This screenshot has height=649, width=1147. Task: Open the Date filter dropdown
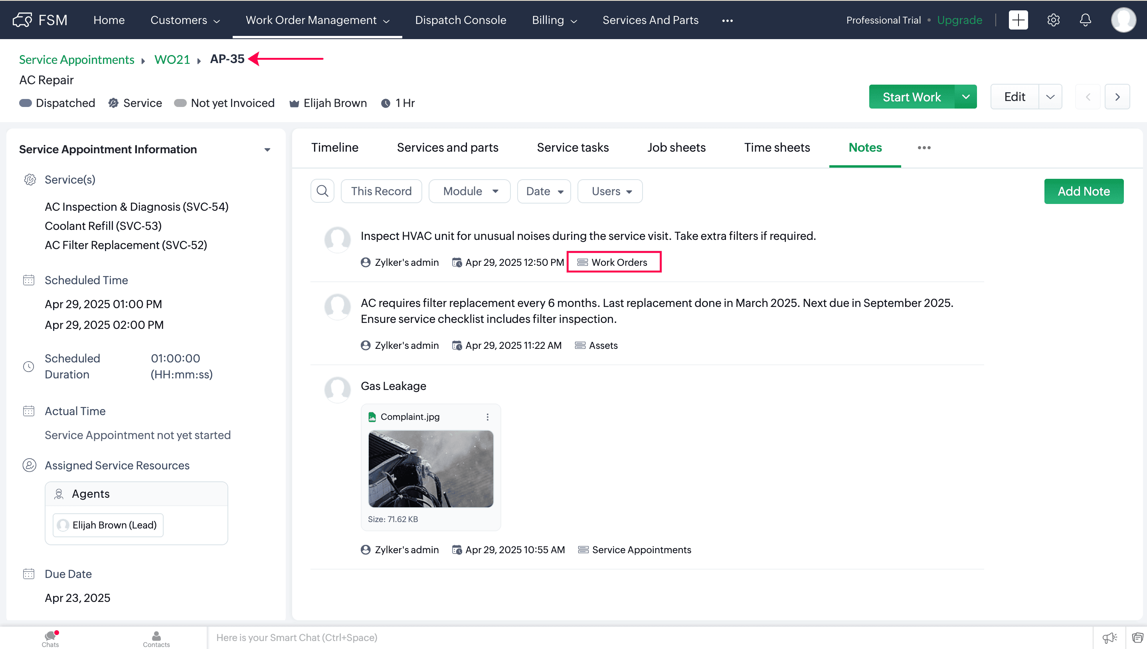[x=544, y=191]
